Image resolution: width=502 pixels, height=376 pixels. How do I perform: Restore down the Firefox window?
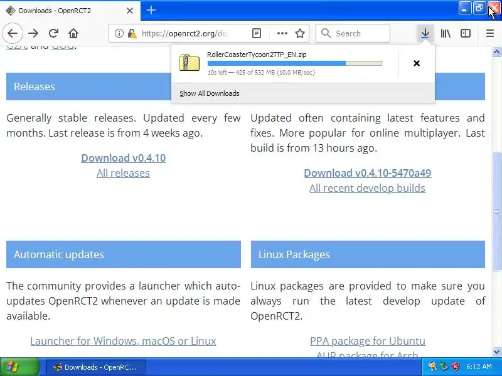(479, 8)
